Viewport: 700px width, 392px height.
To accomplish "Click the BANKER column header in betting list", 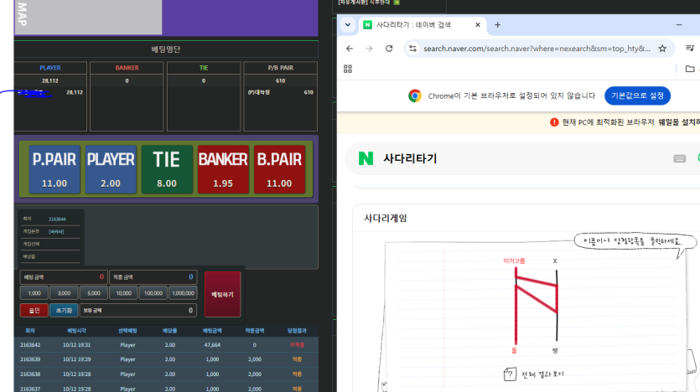I will click(x=127, y=68).
